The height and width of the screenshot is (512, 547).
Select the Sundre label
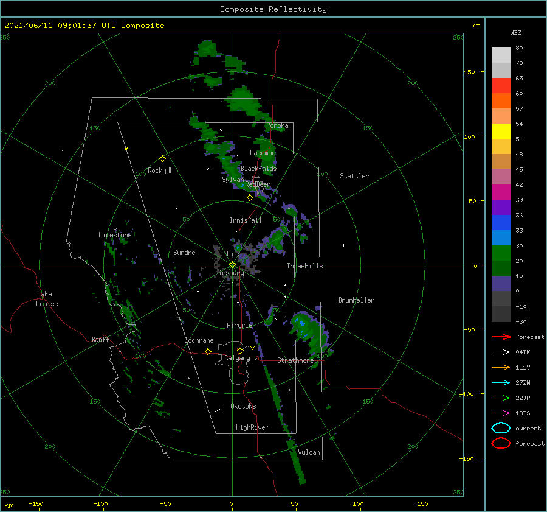click(184, 252)
